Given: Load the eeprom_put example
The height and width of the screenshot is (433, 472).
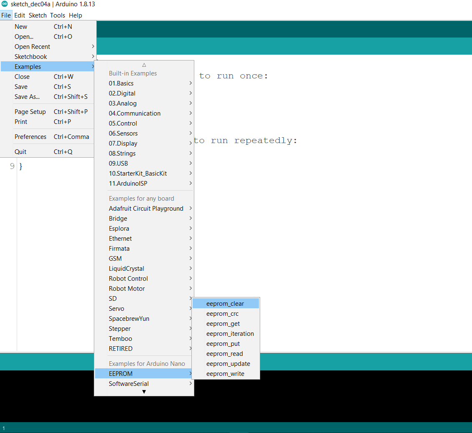Looking at the screenshot, I should [x=226, y=344].
